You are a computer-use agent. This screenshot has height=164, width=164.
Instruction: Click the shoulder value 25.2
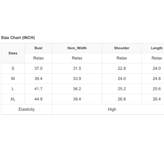click(122, 89)
